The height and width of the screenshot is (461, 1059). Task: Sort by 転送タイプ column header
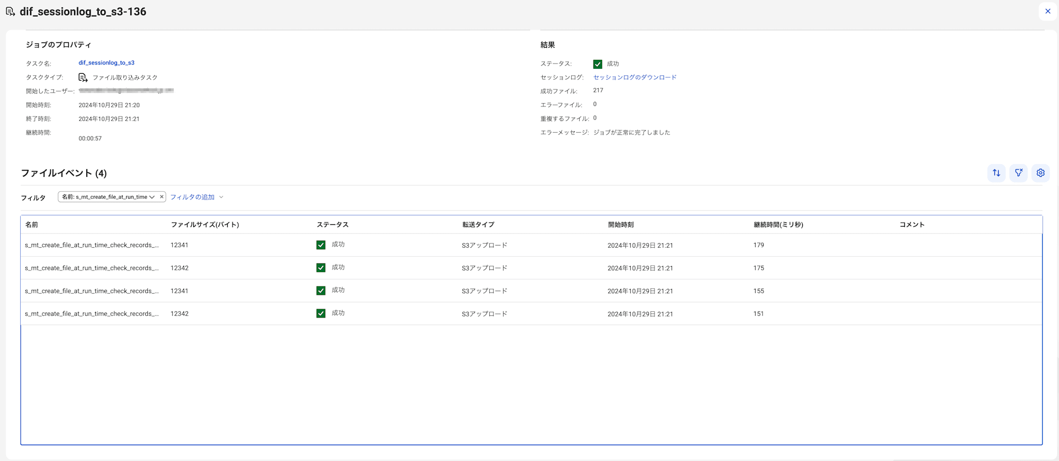478,224
